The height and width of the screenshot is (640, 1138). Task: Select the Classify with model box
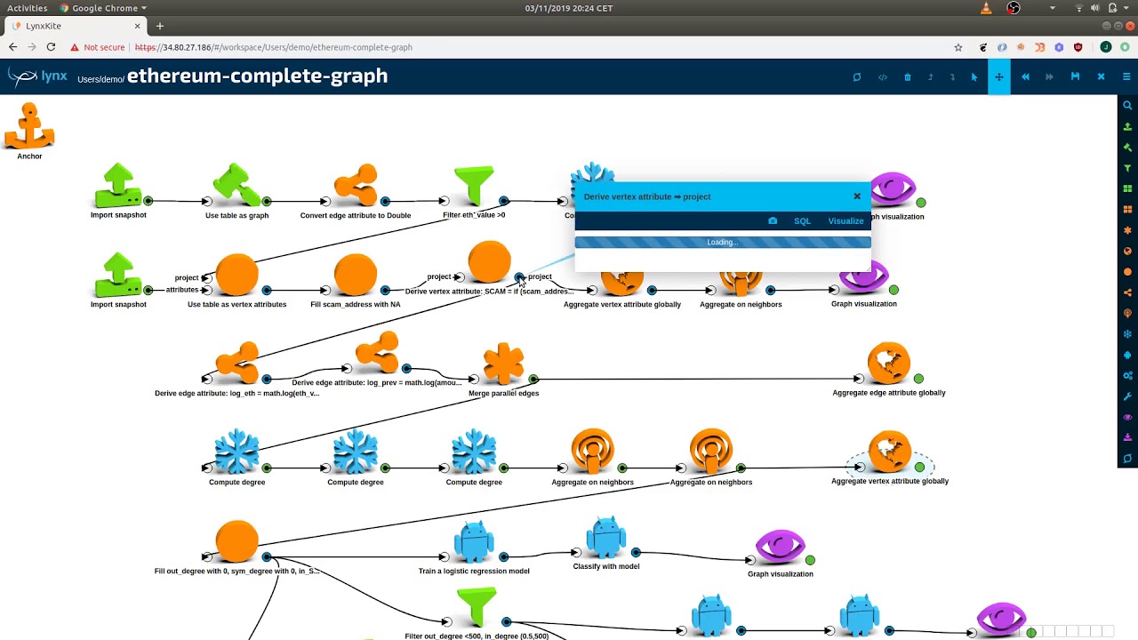point(606,537)
